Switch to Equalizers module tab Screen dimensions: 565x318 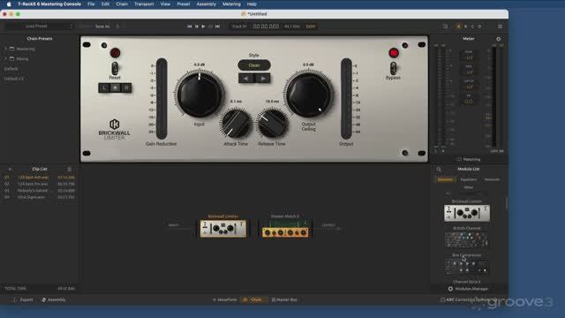(x=469, y=179)
